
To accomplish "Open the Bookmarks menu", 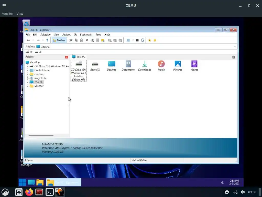I will pyautogui.click(x=86, y=35).
